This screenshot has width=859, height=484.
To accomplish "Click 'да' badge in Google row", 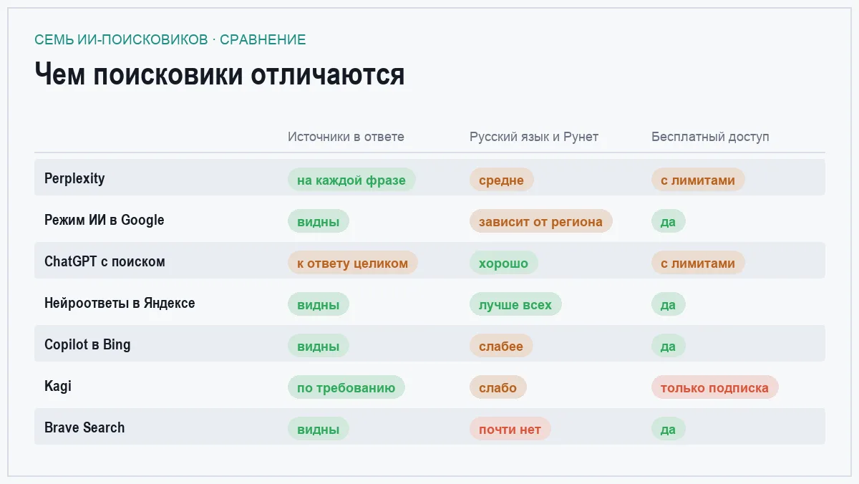I will [x=669, y=221].
